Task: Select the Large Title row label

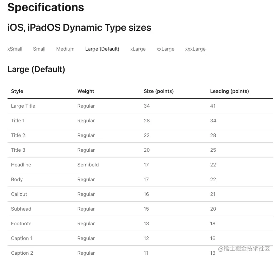Action: coord(23,106)
